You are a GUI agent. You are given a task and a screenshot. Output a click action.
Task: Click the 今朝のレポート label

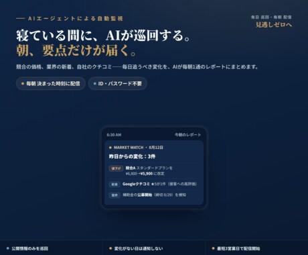[x=187, y=135]
